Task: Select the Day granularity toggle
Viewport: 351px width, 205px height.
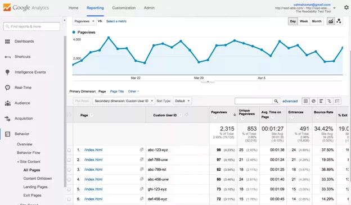Action: (x=293, y=21)
